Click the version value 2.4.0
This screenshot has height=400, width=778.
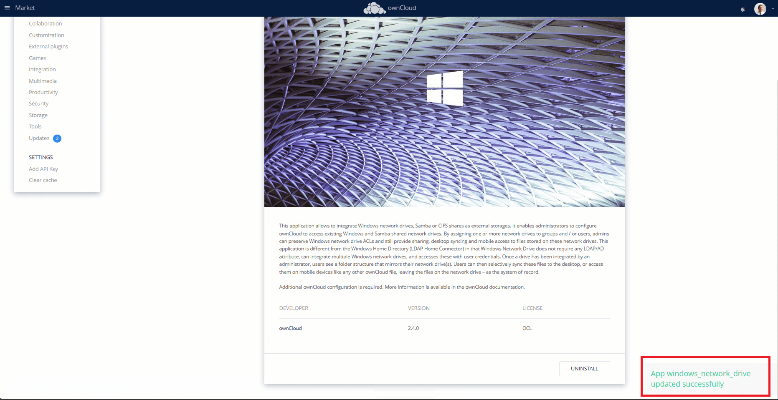(x=413, y=328)
